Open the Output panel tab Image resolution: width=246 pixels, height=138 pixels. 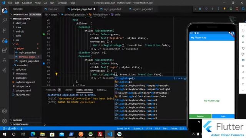[x=68, y=90]
